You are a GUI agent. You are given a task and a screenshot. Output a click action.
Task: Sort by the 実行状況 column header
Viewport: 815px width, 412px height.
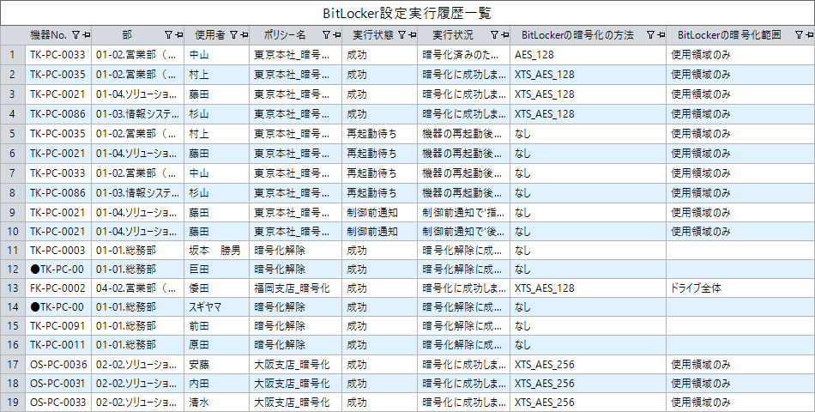click(453, 35)
